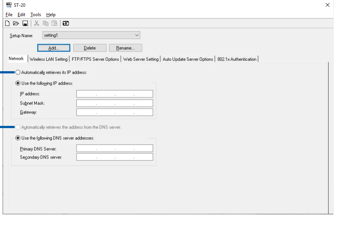Click the Add... button
Screen dimensions: 340x230
[54, 48]
